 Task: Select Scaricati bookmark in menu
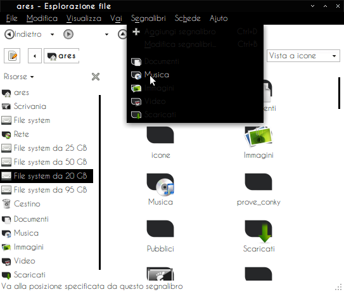tap(195, 115)
